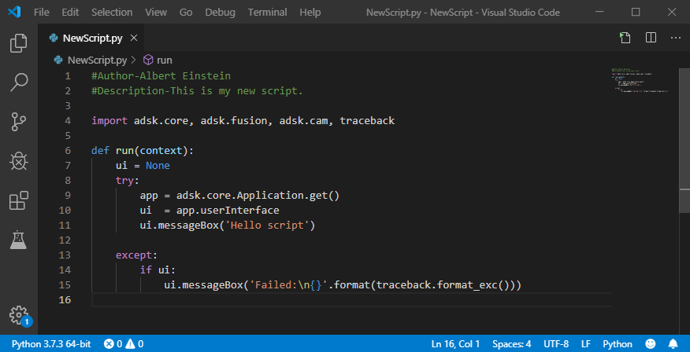Click the 'except:' keyword
Screen dimensions: 690x352
click(x=136, y=255)
